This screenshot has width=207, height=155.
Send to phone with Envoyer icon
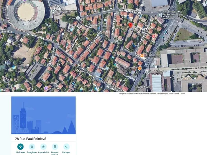point(55,147)
